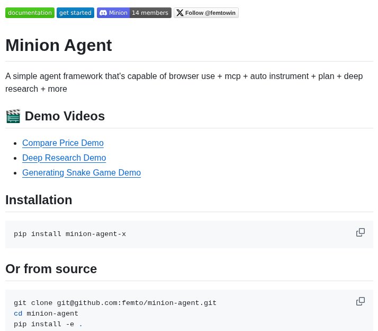The height and width of the screenshot is (331, 378).
Task: Open the Compare Price Demo link
Action: (63, 143)
